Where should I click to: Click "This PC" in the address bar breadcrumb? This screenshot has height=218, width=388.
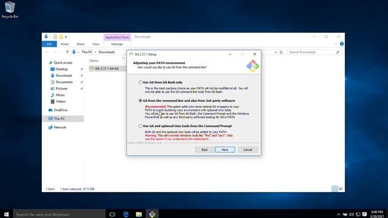pyautogui.click(x=87, y=52)
